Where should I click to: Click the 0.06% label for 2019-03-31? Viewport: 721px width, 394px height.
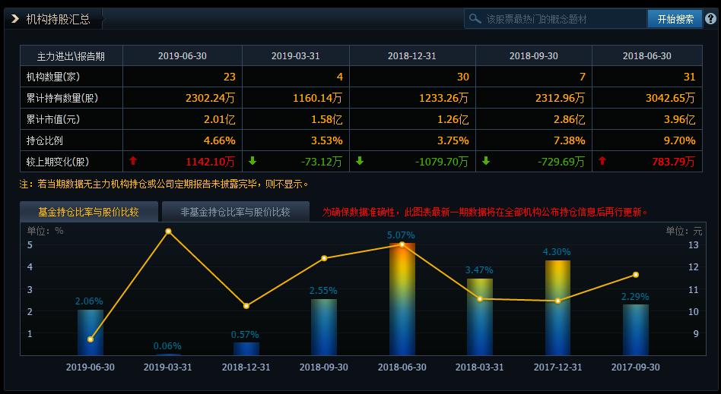(x=167, y=345)
